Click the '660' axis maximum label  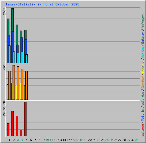coord(4,67)
